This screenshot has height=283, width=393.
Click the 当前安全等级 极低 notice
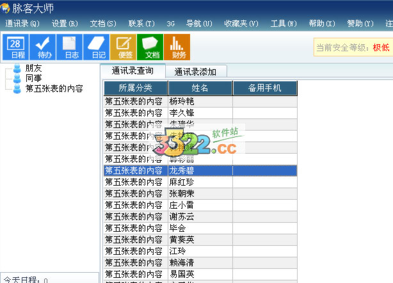pyautogui.click(x=353, y=47)
